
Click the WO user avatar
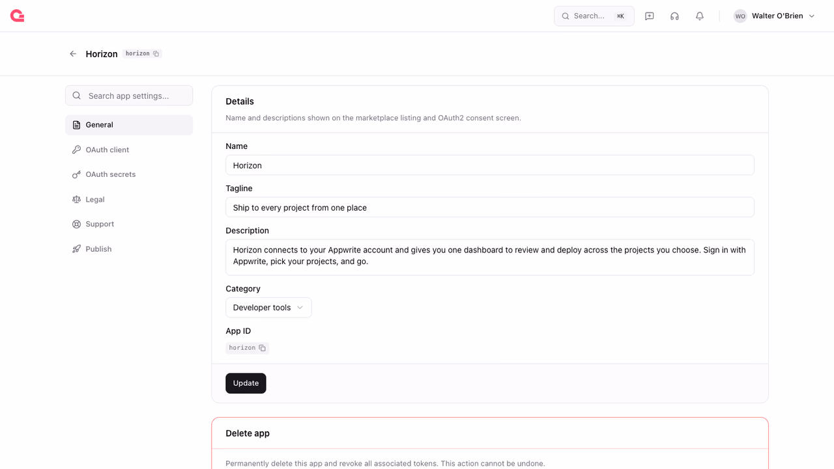[x=740, y=16]
